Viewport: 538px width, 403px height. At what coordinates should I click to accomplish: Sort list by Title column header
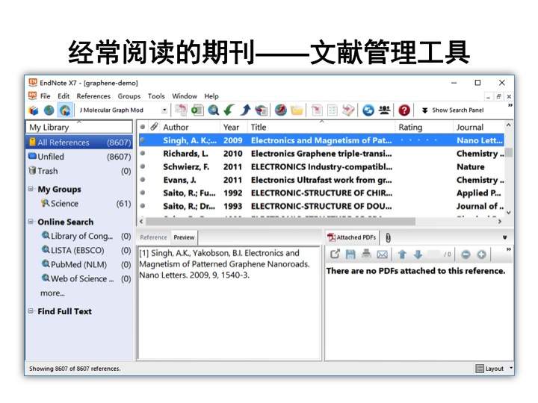321,127
